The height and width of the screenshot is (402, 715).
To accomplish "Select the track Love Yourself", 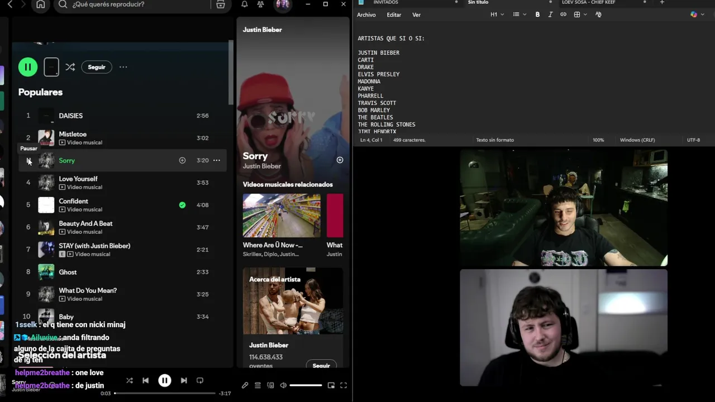I will [x=78, y=179].
